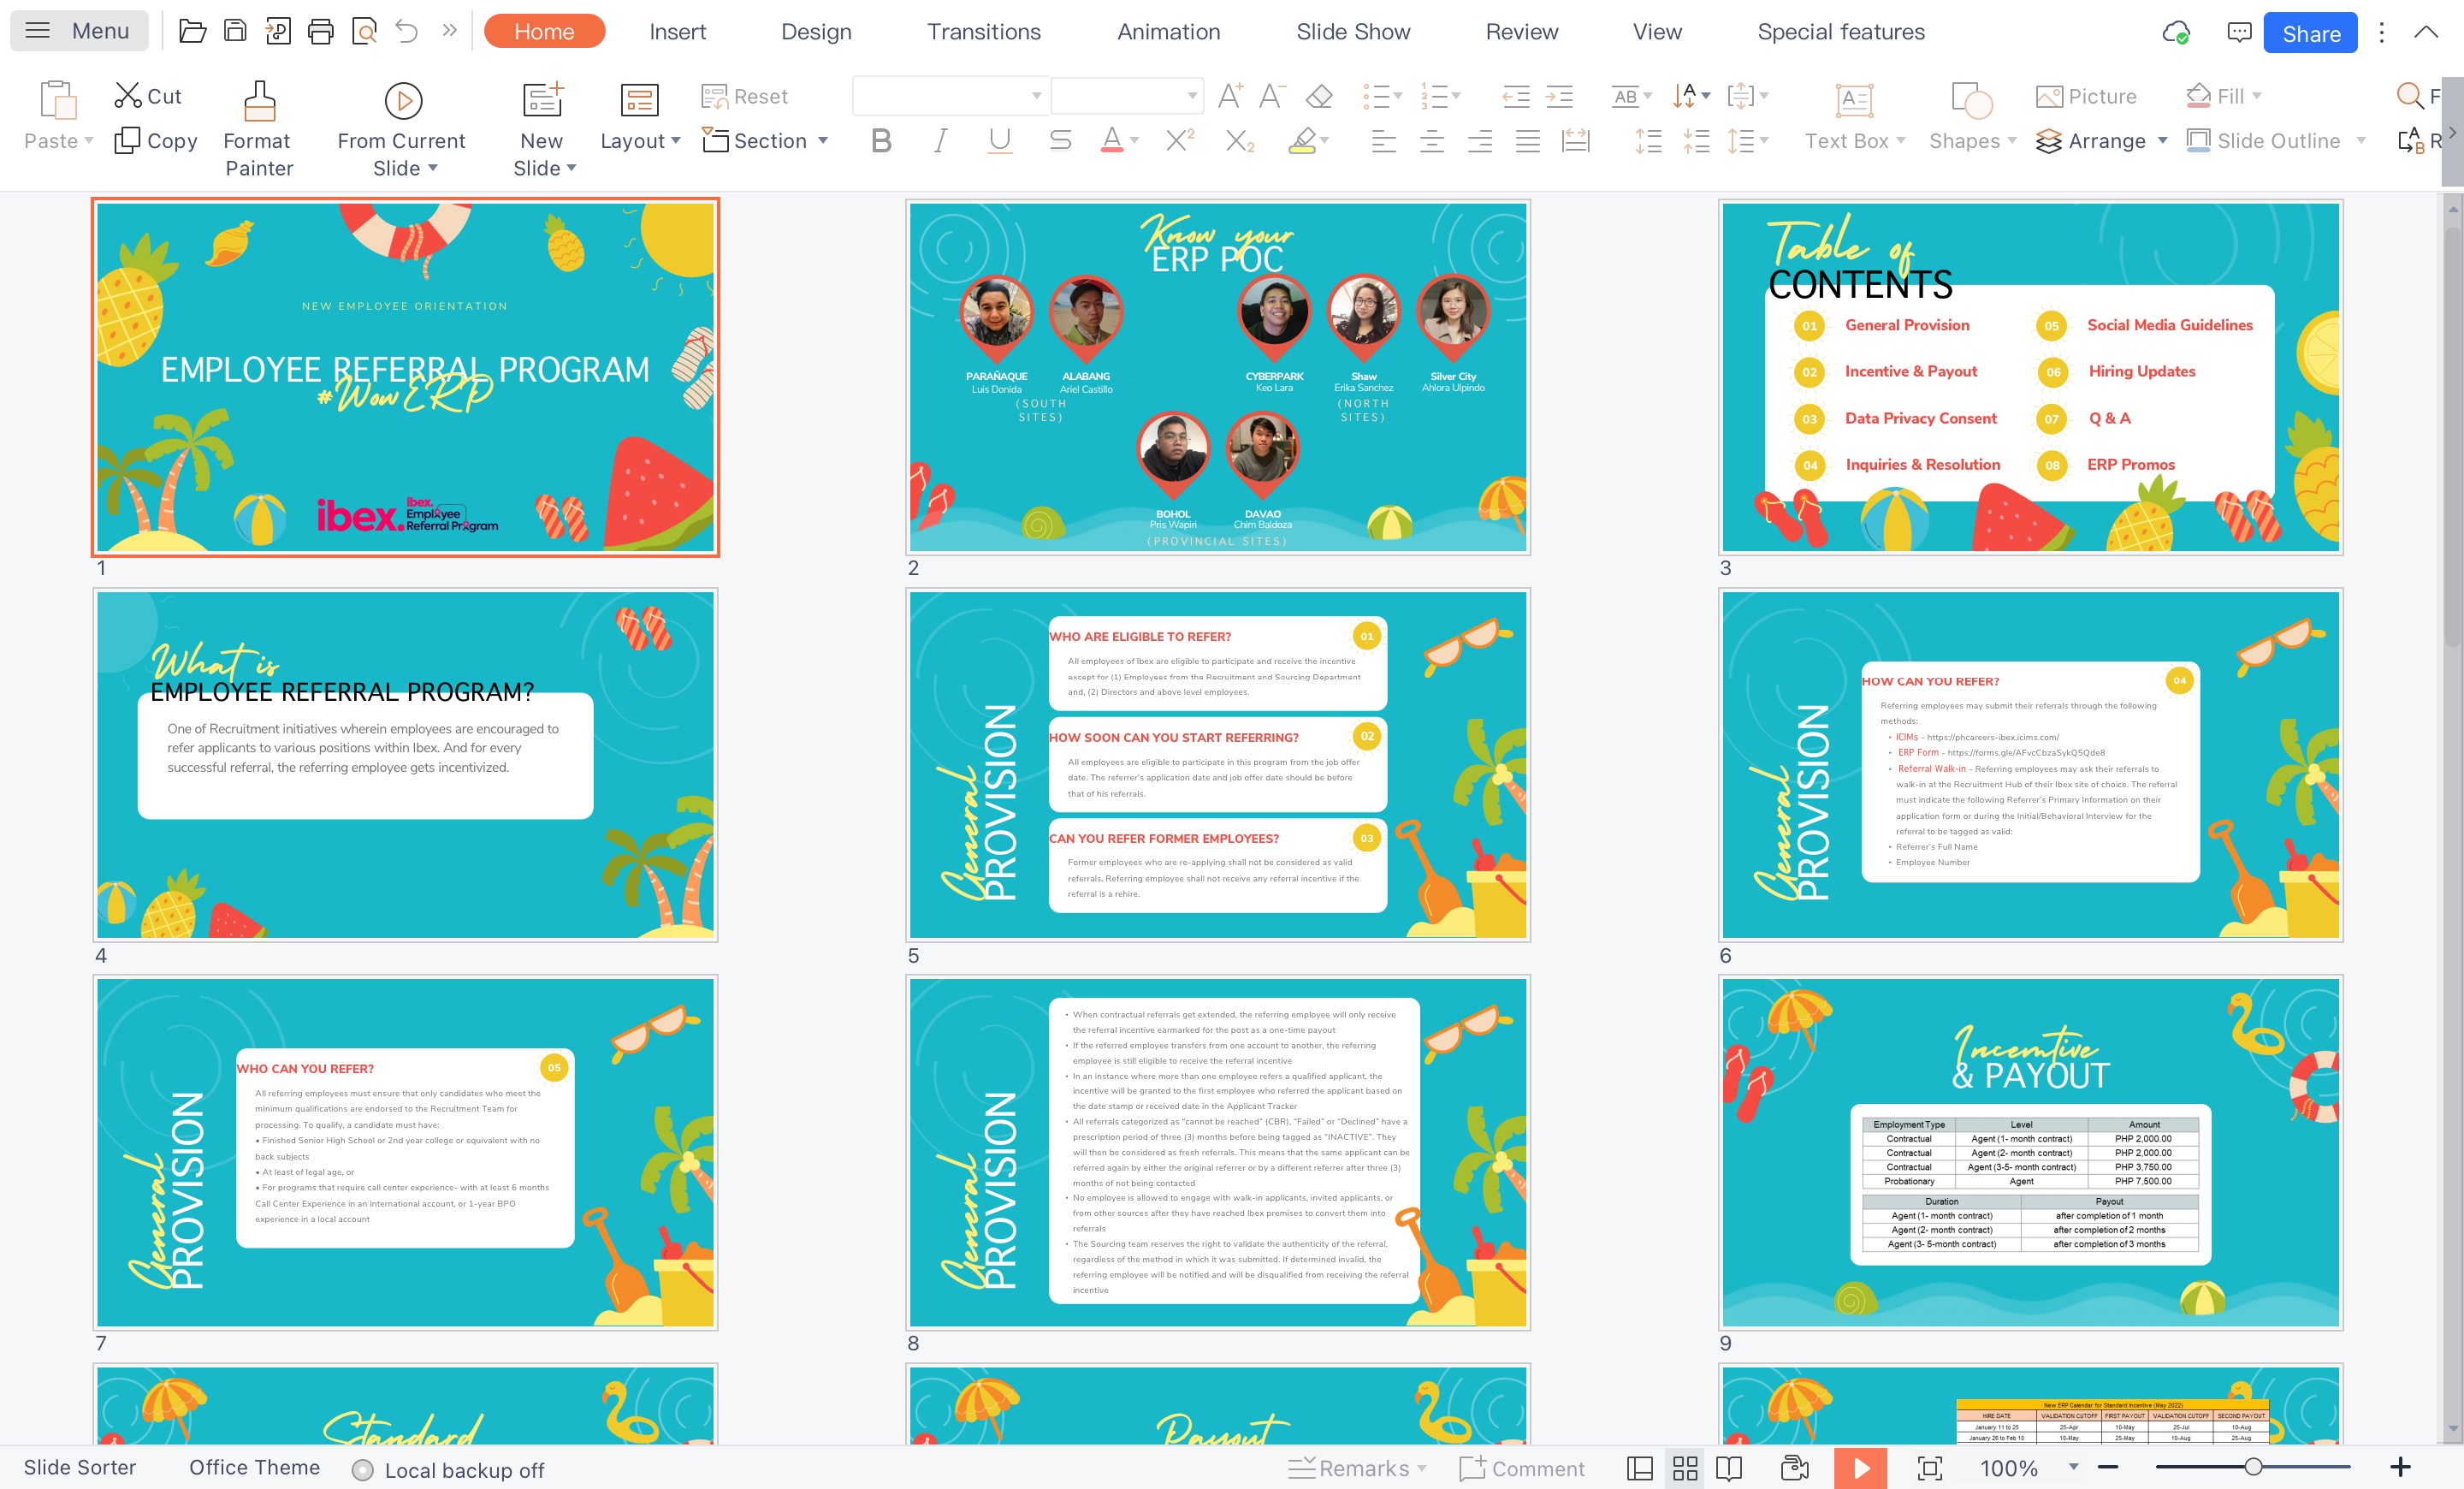Open the font name combo box
The width and height of the screenshot is (2464, 1489).
pos(948,96)
